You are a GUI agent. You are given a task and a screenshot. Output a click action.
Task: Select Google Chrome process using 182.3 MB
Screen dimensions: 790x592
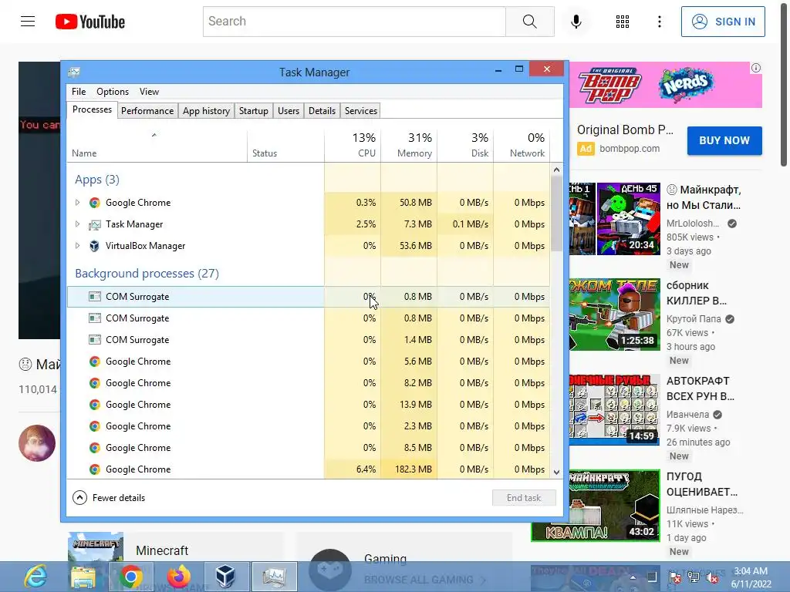(x=309, y=469)
